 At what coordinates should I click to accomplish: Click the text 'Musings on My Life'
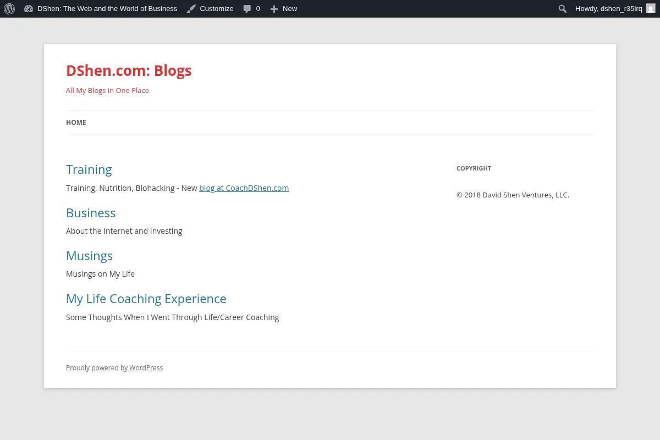pos(100,274)
